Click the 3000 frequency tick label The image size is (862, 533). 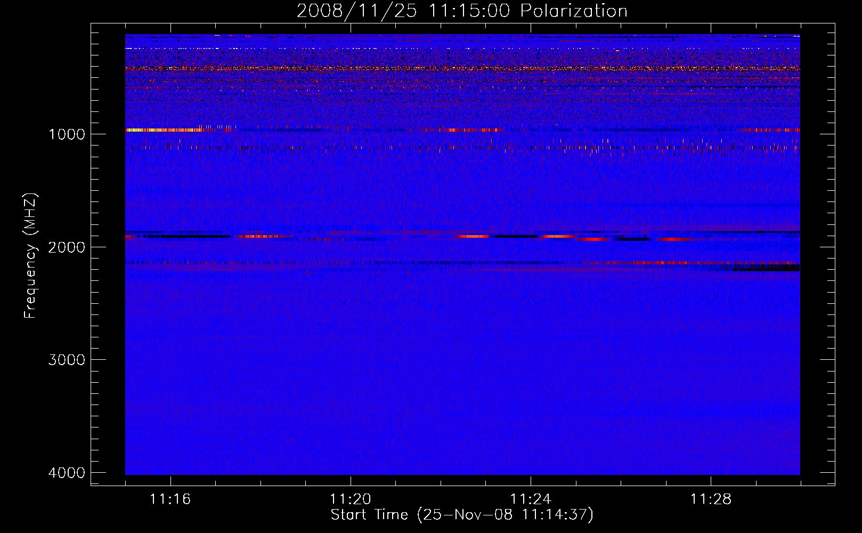[67, 360]
